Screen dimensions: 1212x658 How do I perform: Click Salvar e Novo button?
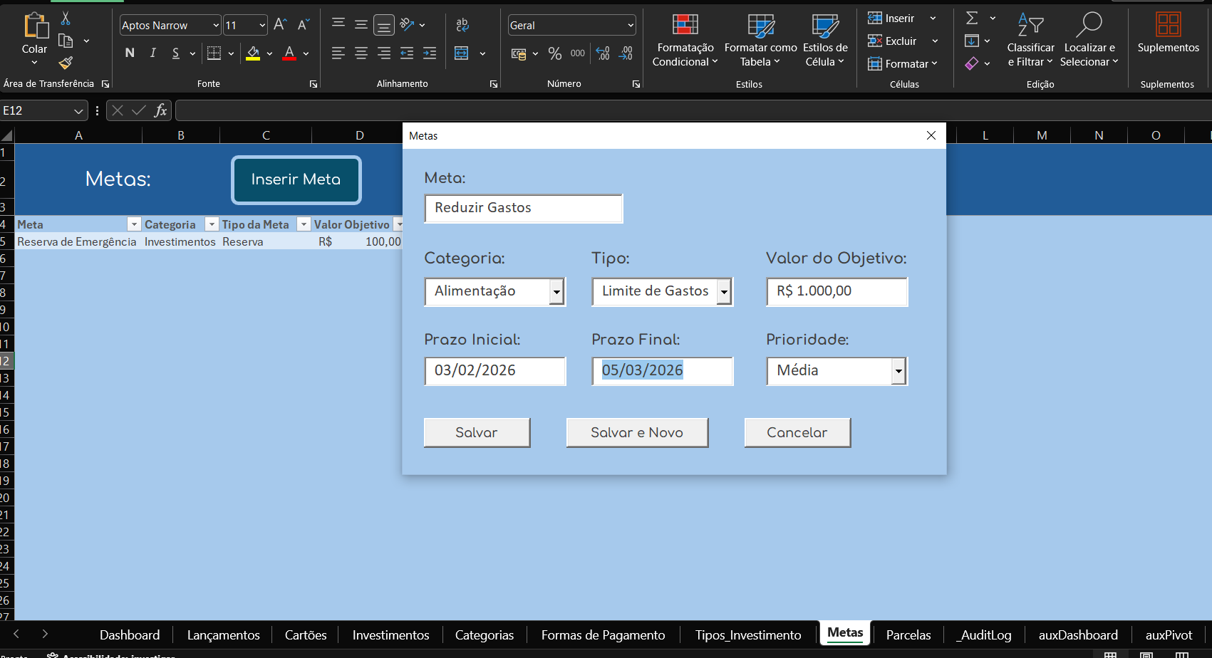[637, 432]
